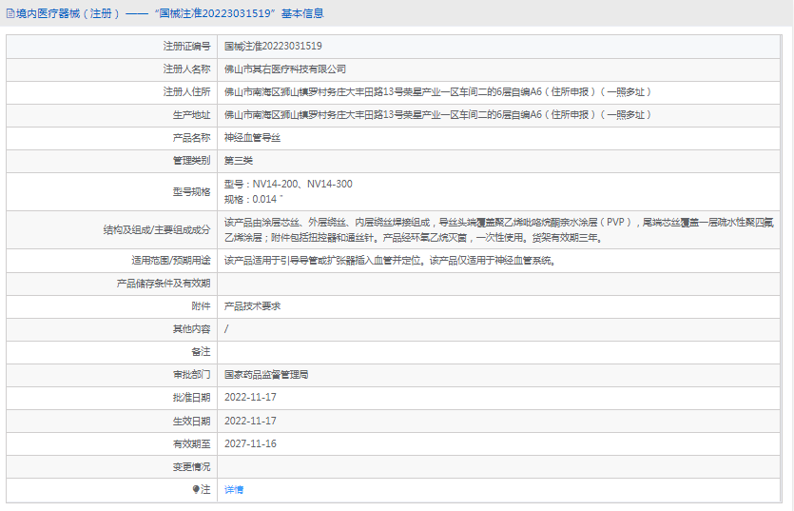Select the 生产地址 address value
794x511 pixels.
[437, 114]
